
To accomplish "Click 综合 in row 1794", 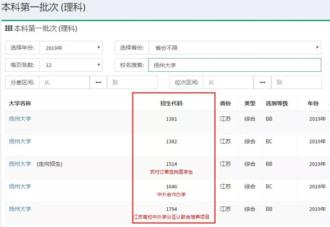I will point(250,209).
